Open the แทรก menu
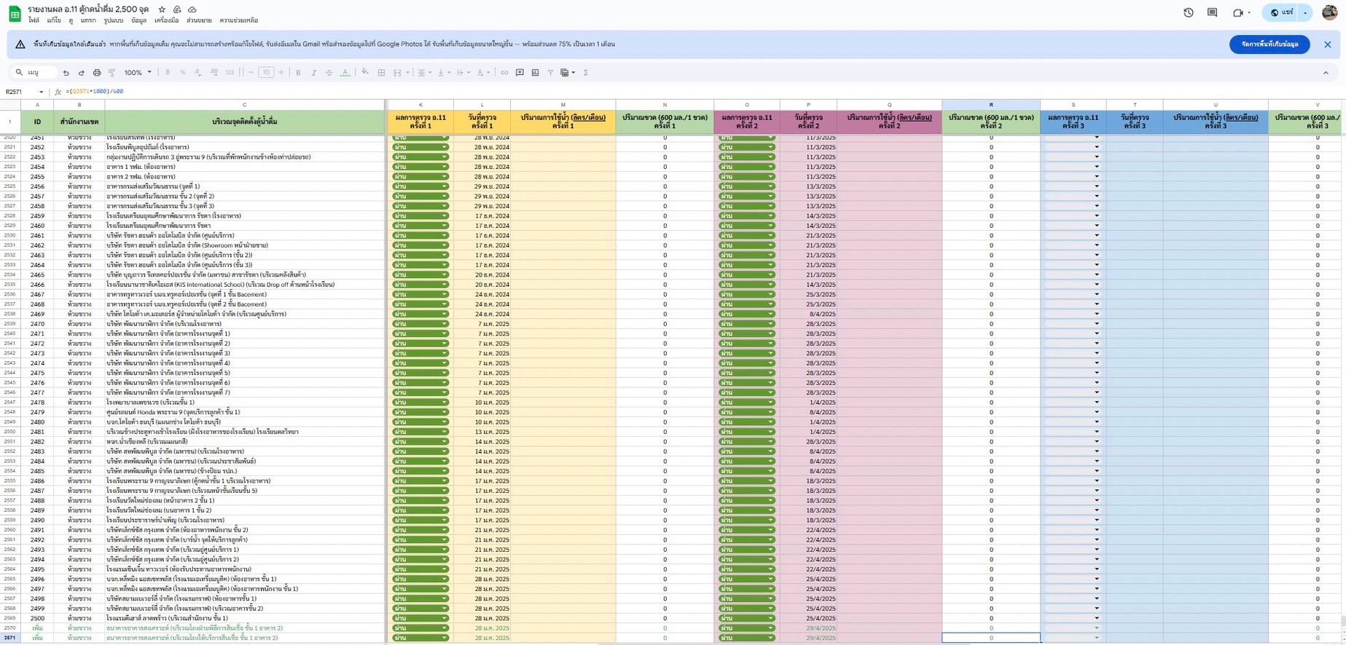Viewport: 1346px width, 645px height. [x=88, y=20]
